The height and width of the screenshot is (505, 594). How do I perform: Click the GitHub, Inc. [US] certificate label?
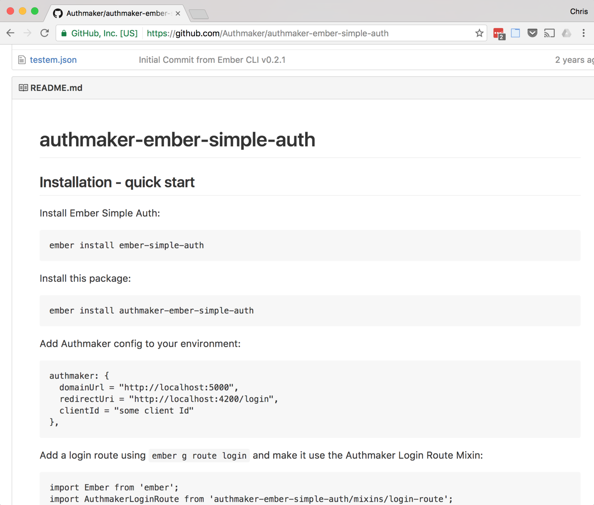click(x=104, y=33)
